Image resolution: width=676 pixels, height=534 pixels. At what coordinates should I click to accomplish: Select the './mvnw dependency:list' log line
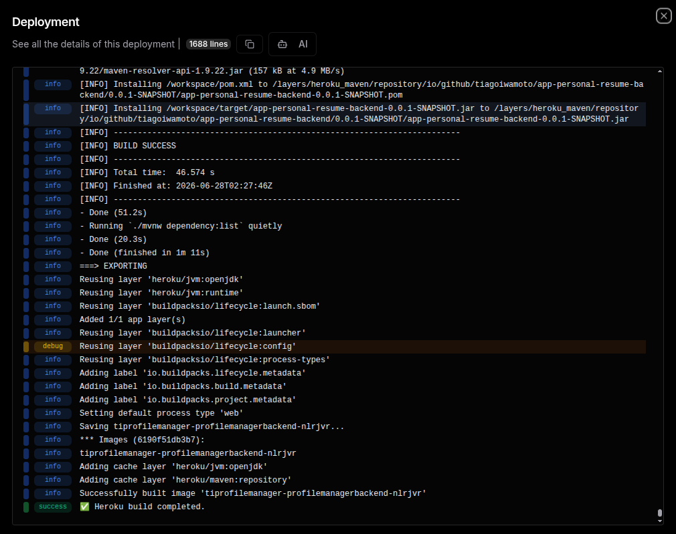tap(334, 226)
